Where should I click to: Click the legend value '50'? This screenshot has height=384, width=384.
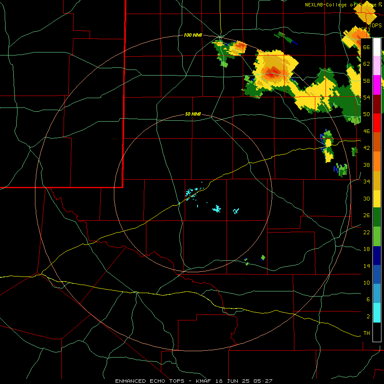tap(367, 114)
